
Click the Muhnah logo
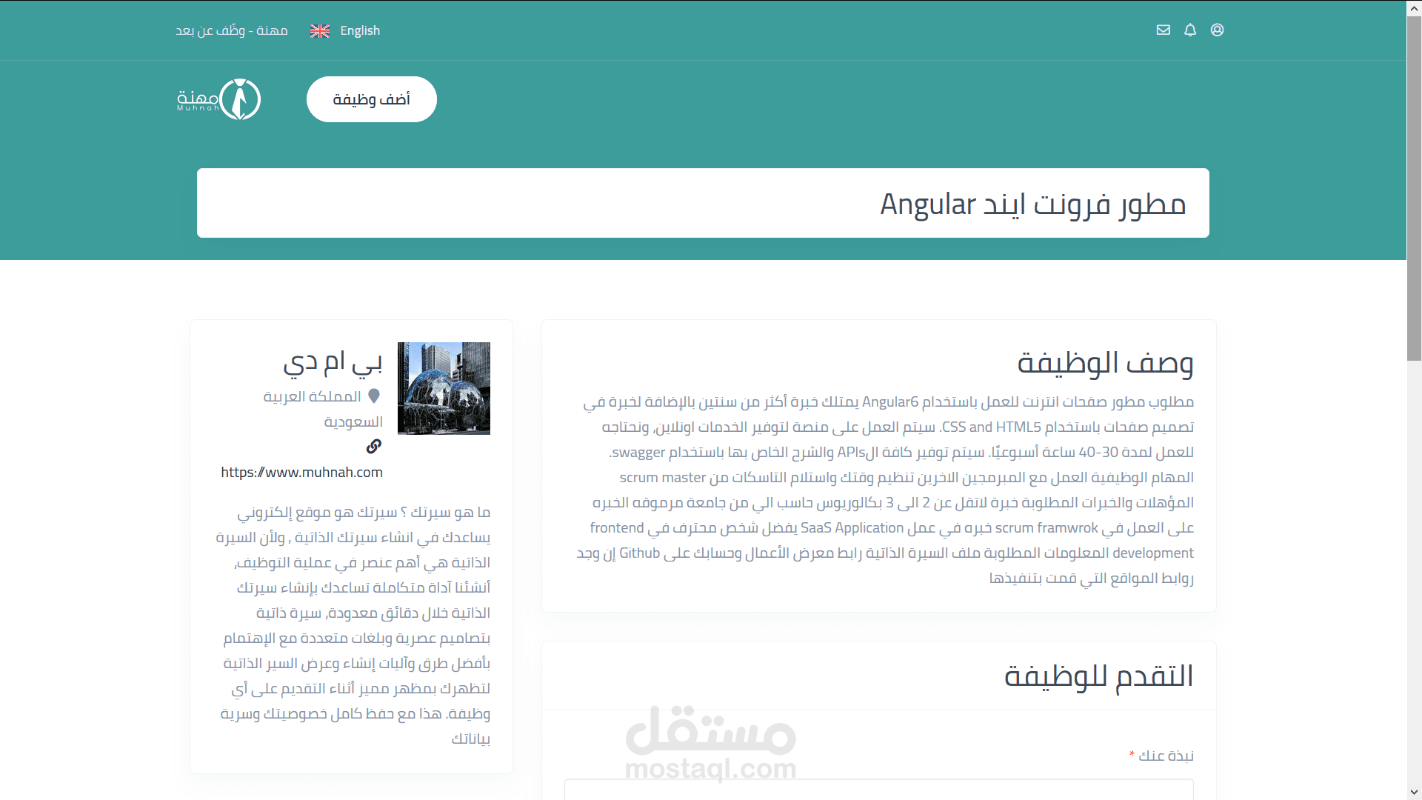(x=219, y=99)
